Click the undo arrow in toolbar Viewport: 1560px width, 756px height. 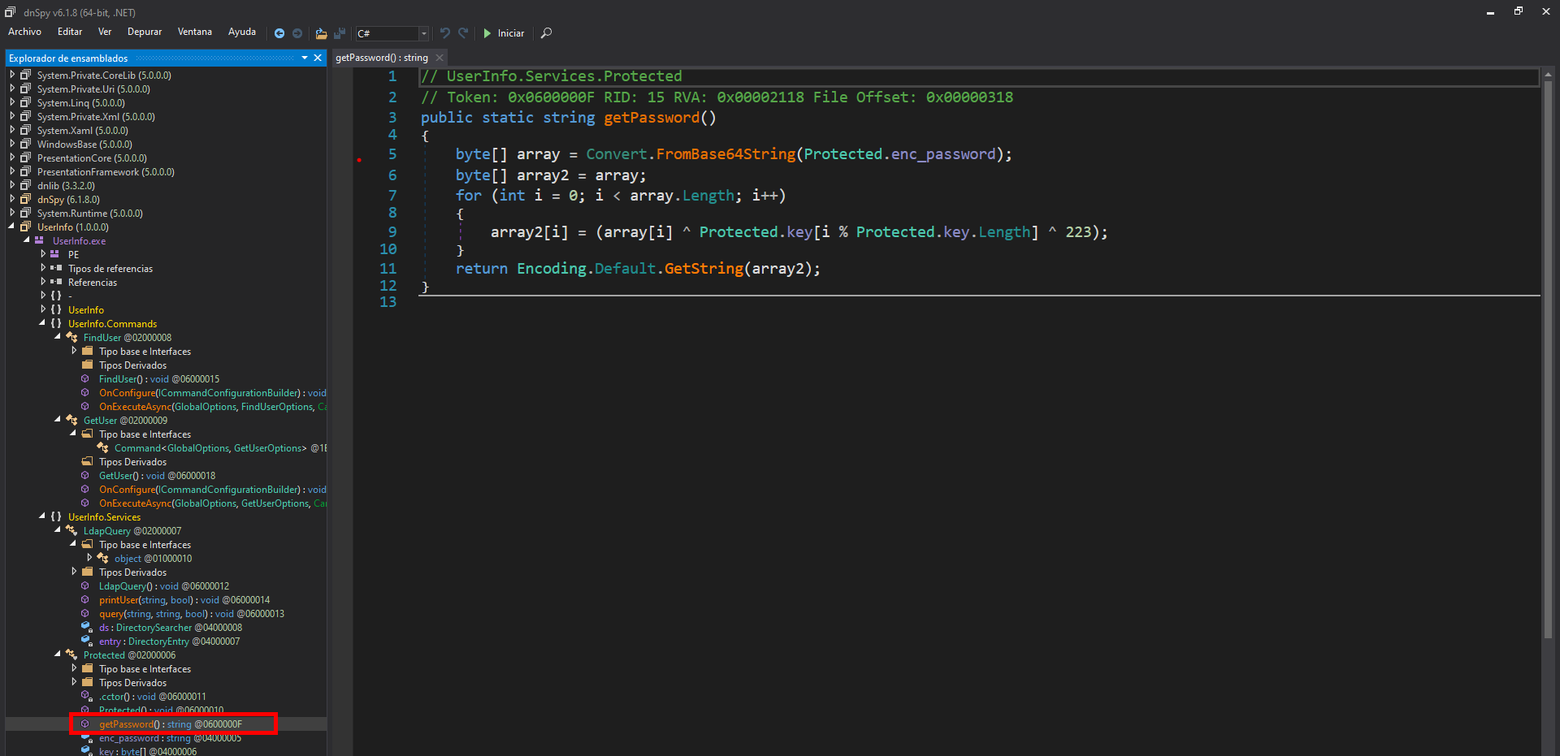click(444, 33)
